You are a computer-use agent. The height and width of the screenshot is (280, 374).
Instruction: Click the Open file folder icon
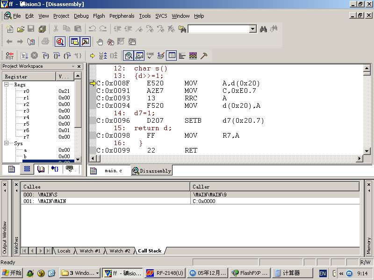[x=21, y=29]
